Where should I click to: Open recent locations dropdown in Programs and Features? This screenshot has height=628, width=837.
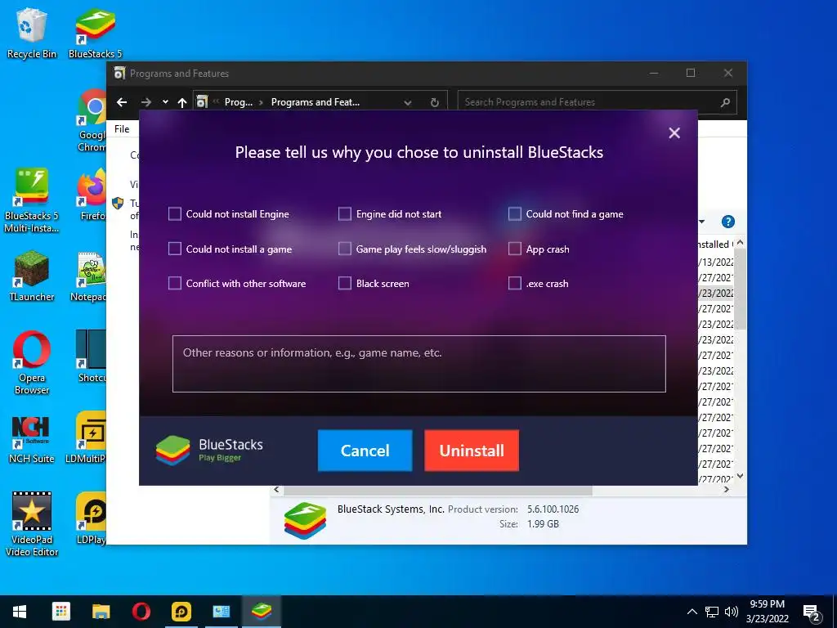pyautogui.click(x=165, y=102)
